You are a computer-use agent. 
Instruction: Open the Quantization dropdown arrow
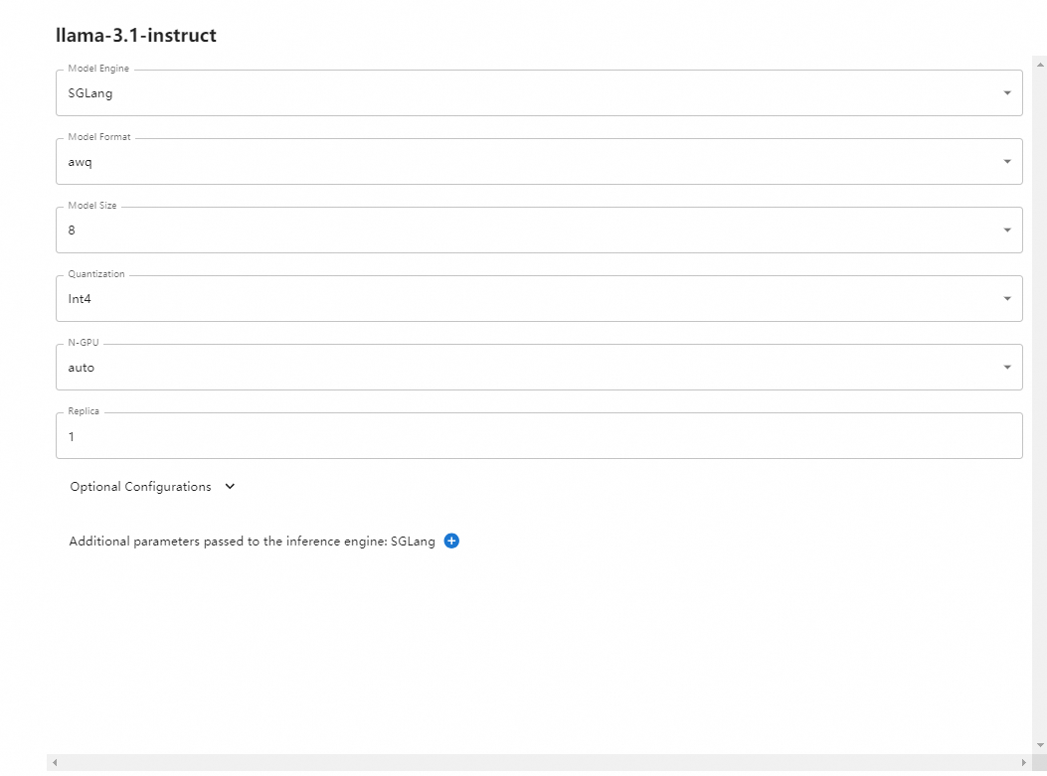point(1007,299)
